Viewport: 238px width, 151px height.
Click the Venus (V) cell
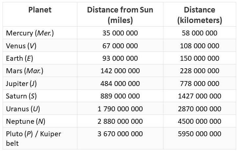point(21,46)
